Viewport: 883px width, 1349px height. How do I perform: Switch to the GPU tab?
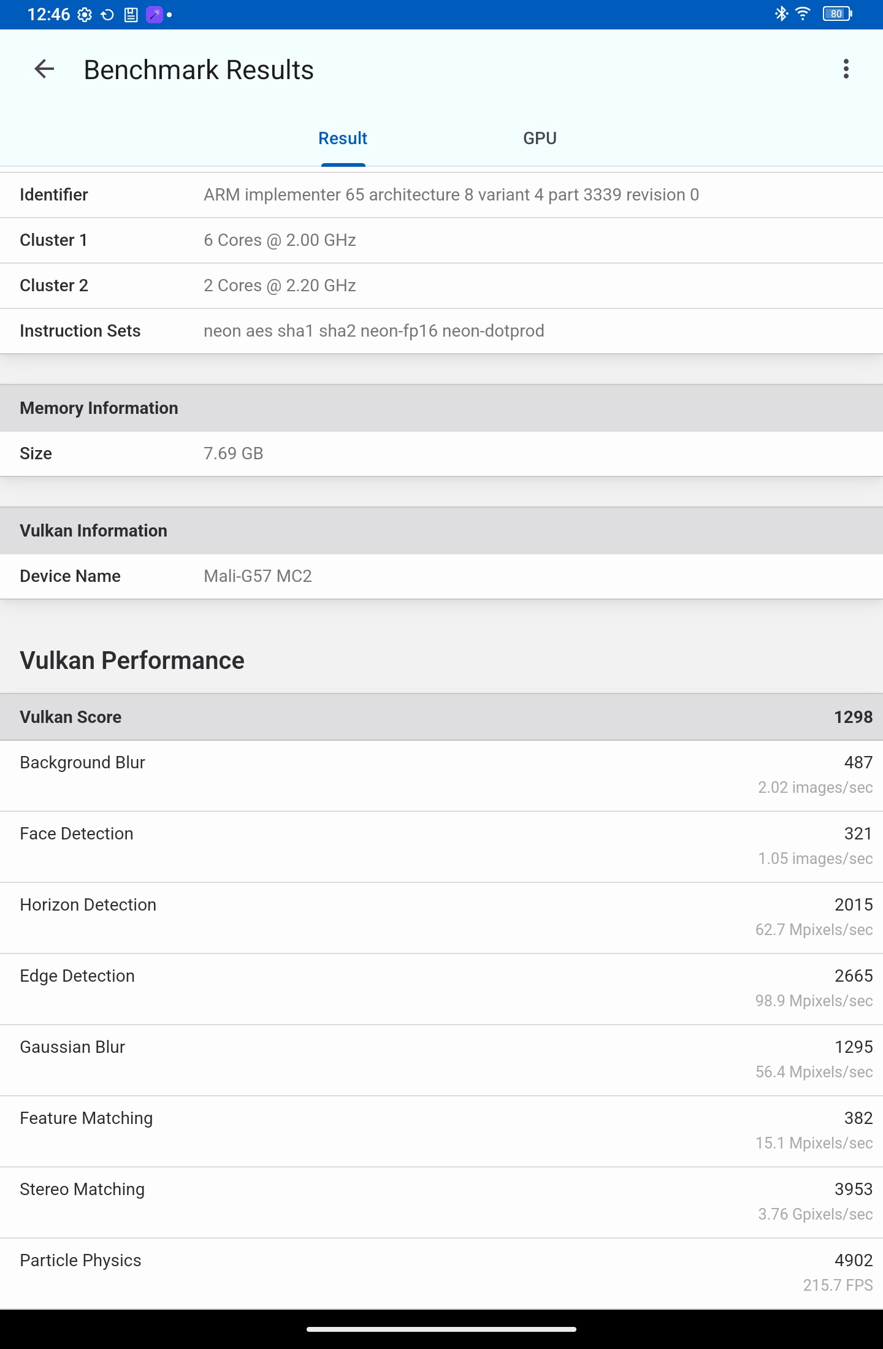540,139
